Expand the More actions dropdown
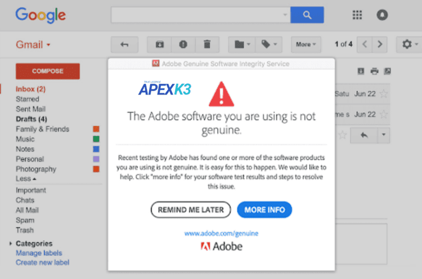The height and width of the screenshot is (279, 422). click(x=306, y=44)
